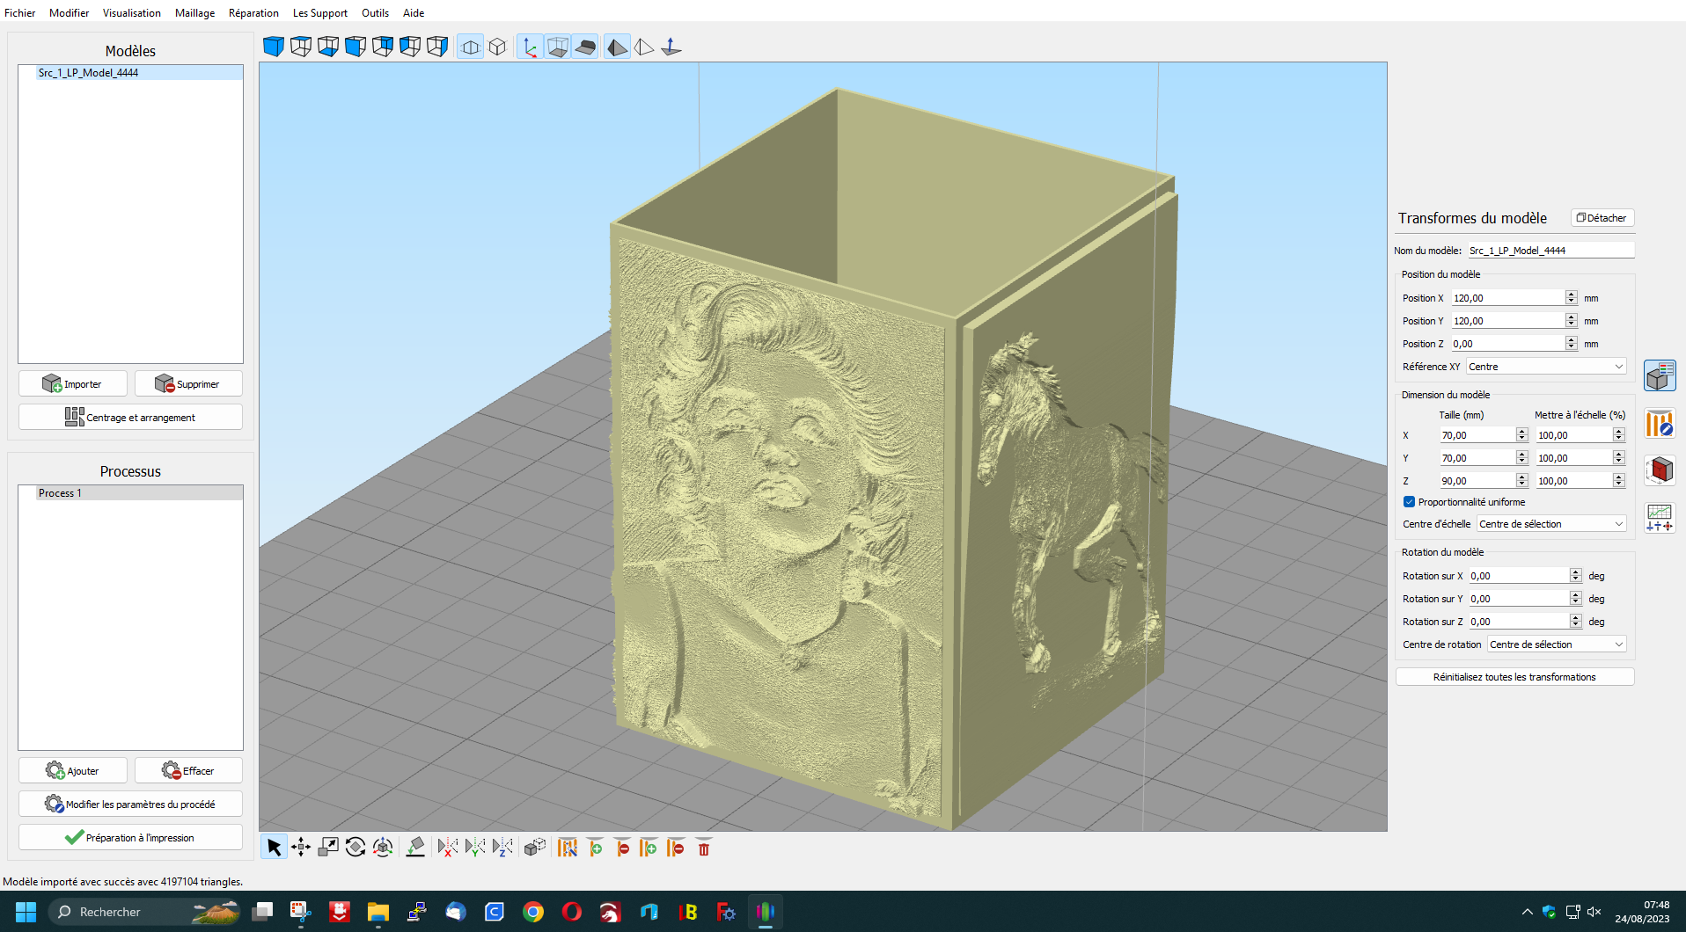Open the Centre de rotation dropdown

click(x=1557, y=644)
